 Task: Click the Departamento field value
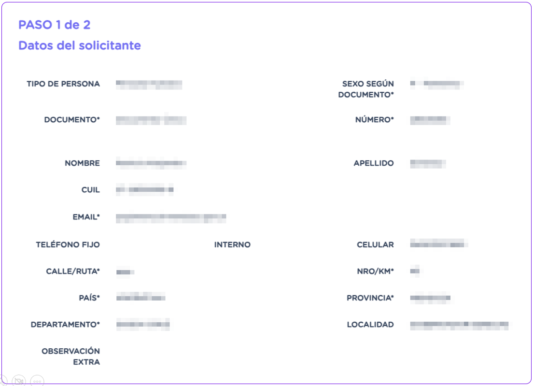pyautogui.click(x=142, y=325)
